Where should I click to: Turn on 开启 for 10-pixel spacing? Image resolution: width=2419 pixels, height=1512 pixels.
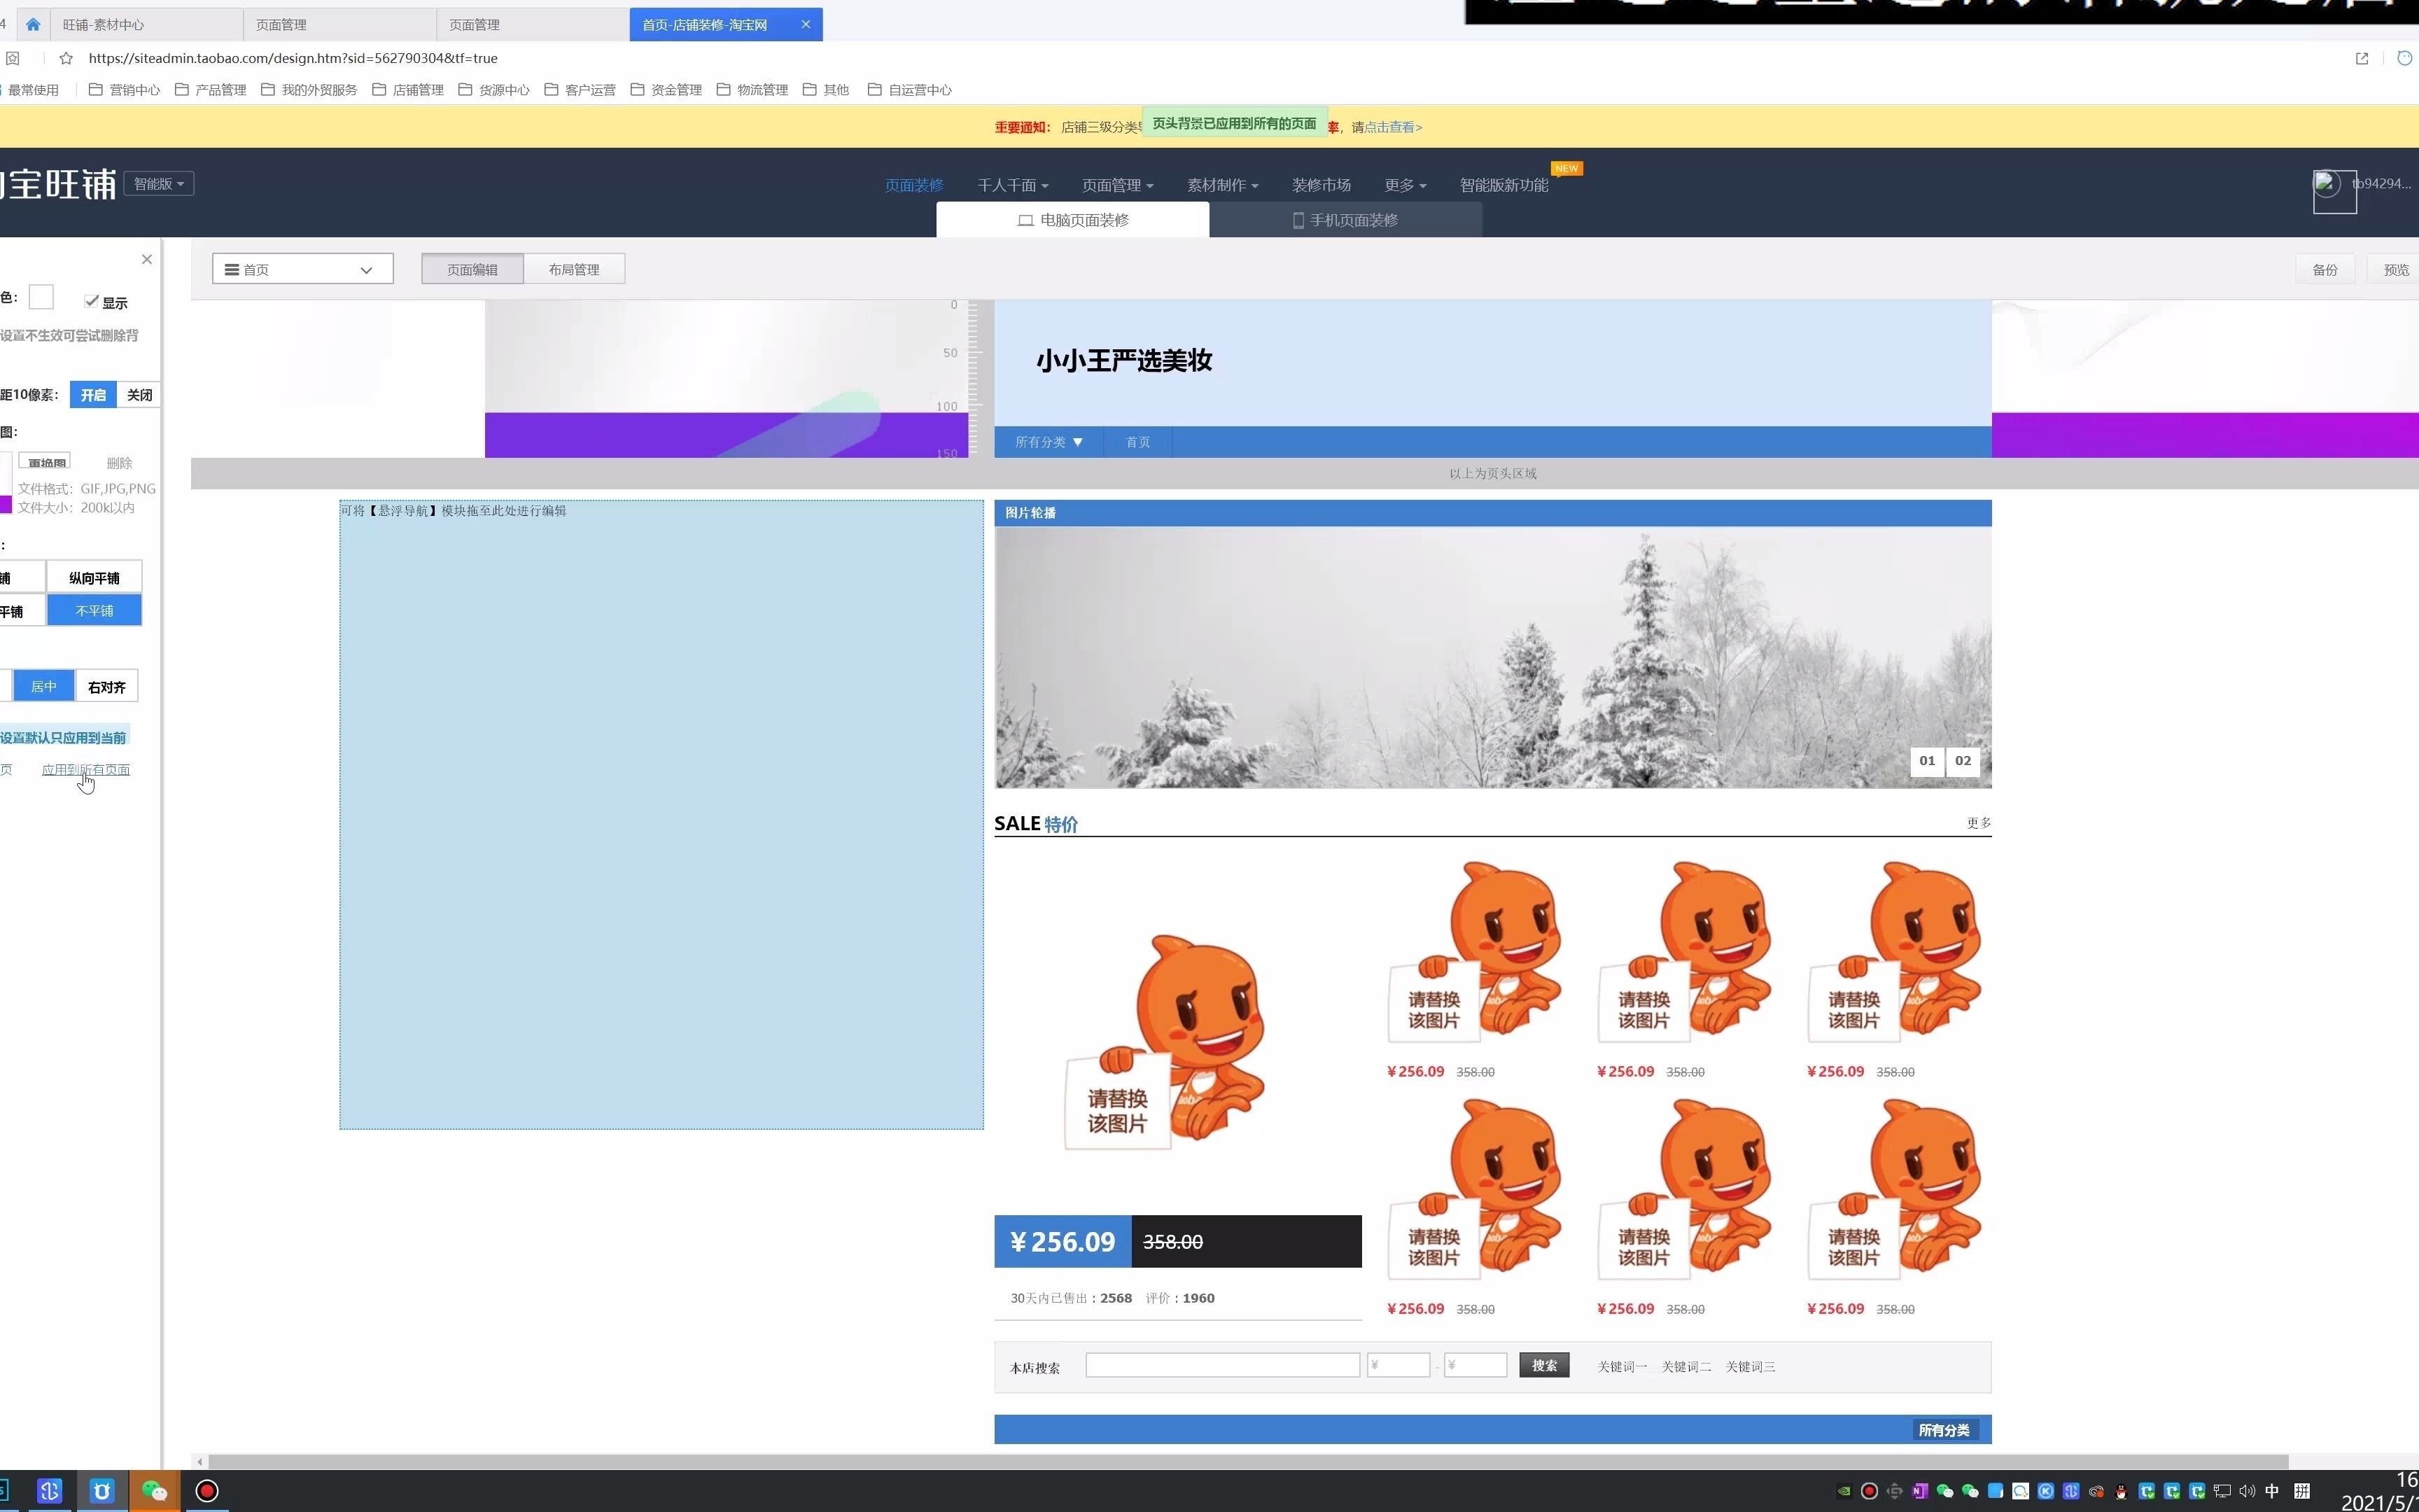(93, 395)
